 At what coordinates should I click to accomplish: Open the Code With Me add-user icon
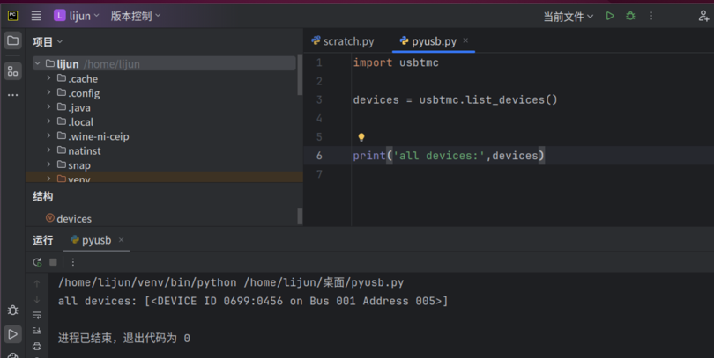pyautogui.click(x=703, y=16)
